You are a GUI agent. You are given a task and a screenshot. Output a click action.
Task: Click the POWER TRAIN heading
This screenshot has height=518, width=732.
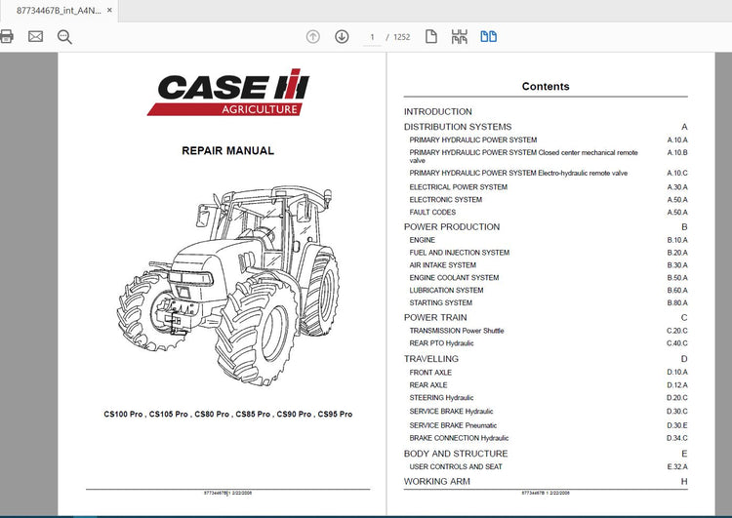coord(435,317)
